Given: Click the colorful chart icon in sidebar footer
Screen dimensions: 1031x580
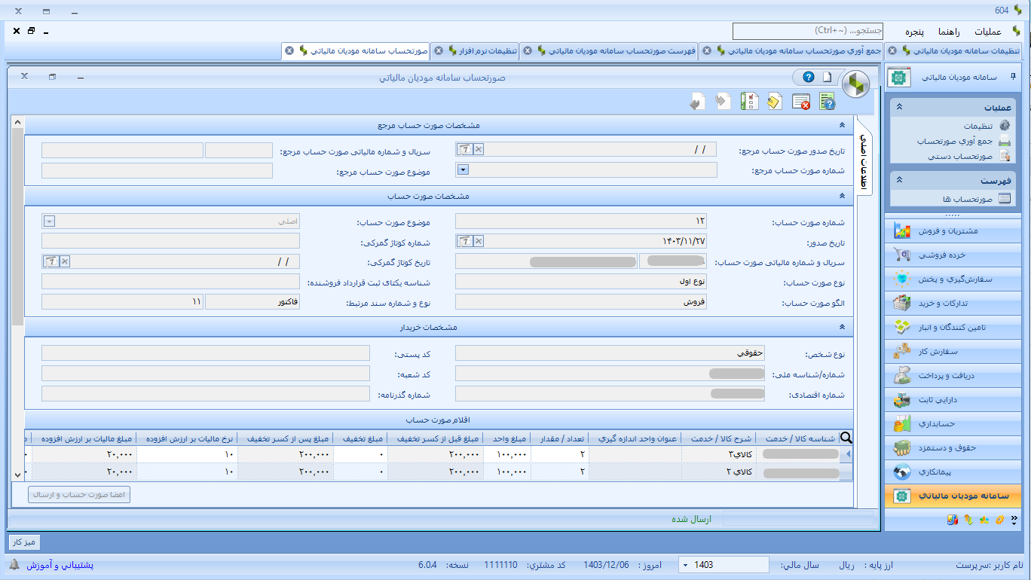Looking at the screenshot, I should coord(953,519).
